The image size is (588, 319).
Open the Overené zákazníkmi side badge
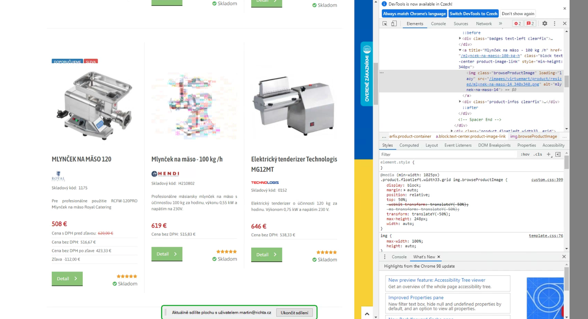tap(367, 74)
